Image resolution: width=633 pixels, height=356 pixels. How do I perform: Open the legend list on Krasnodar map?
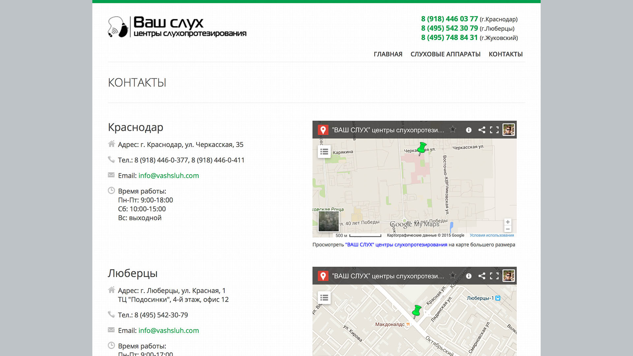(324, 152)
